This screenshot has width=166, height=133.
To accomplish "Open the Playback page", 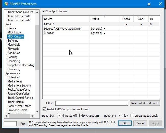I will coord(13,49).
